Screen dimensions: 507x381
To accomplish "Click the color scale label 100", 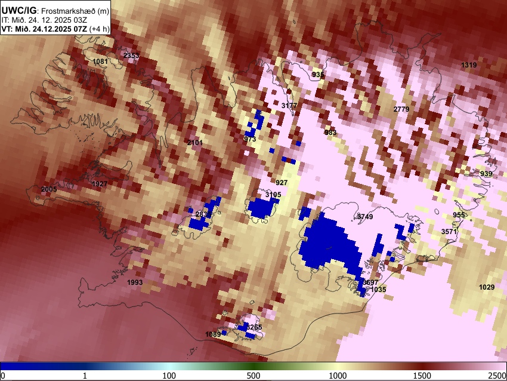I will 169,376.
